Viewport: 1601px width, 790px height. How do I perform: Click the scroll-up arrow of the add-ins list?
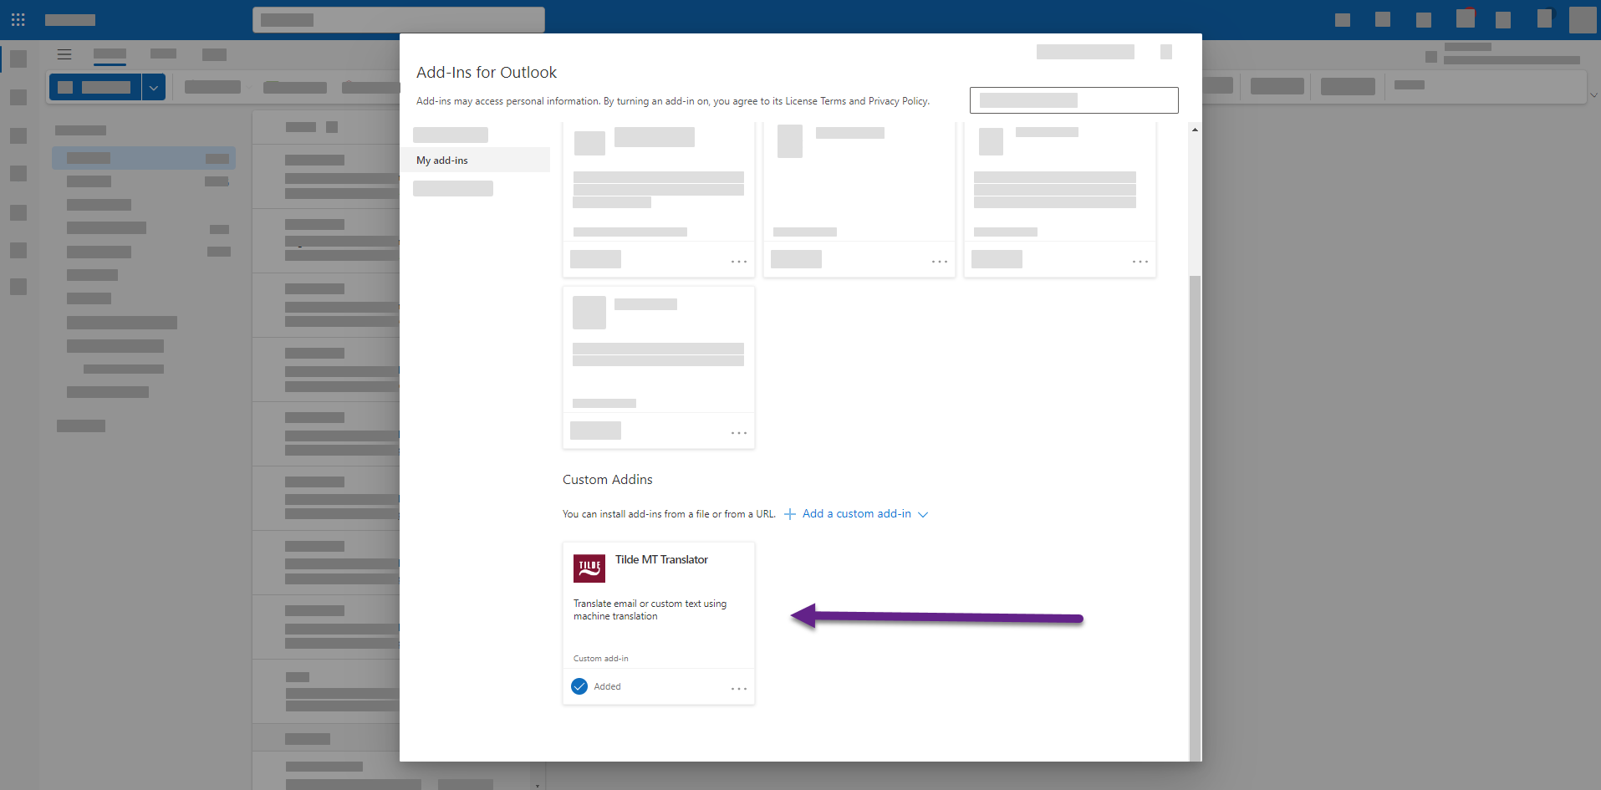[x=1195, y=130]
